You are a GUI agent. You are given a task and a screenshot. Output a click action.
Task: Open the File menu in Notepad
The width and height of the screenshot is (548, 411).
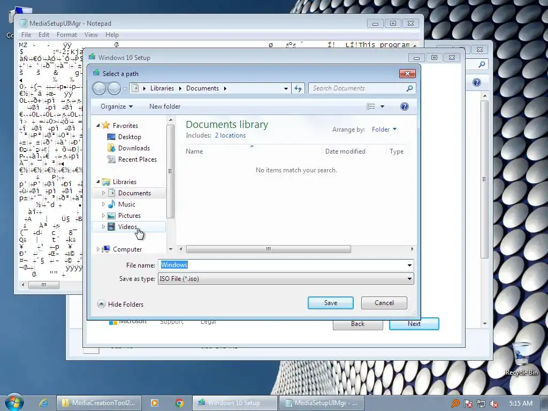click(26, 35)
